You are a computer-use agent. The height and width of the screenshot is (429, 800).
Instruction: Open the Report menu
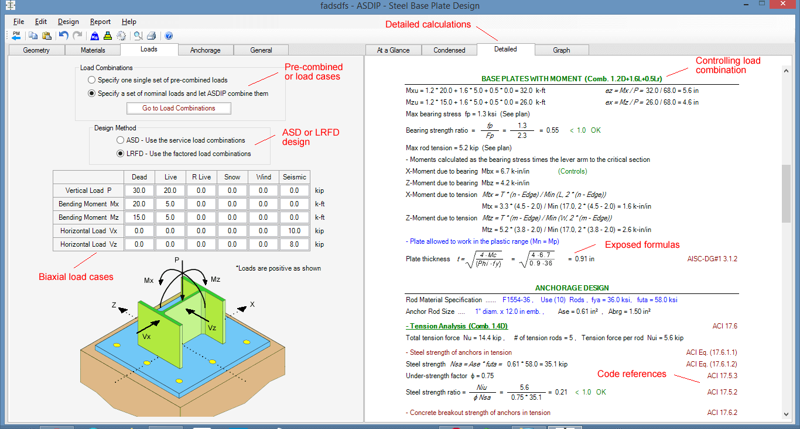pos(101,22)
